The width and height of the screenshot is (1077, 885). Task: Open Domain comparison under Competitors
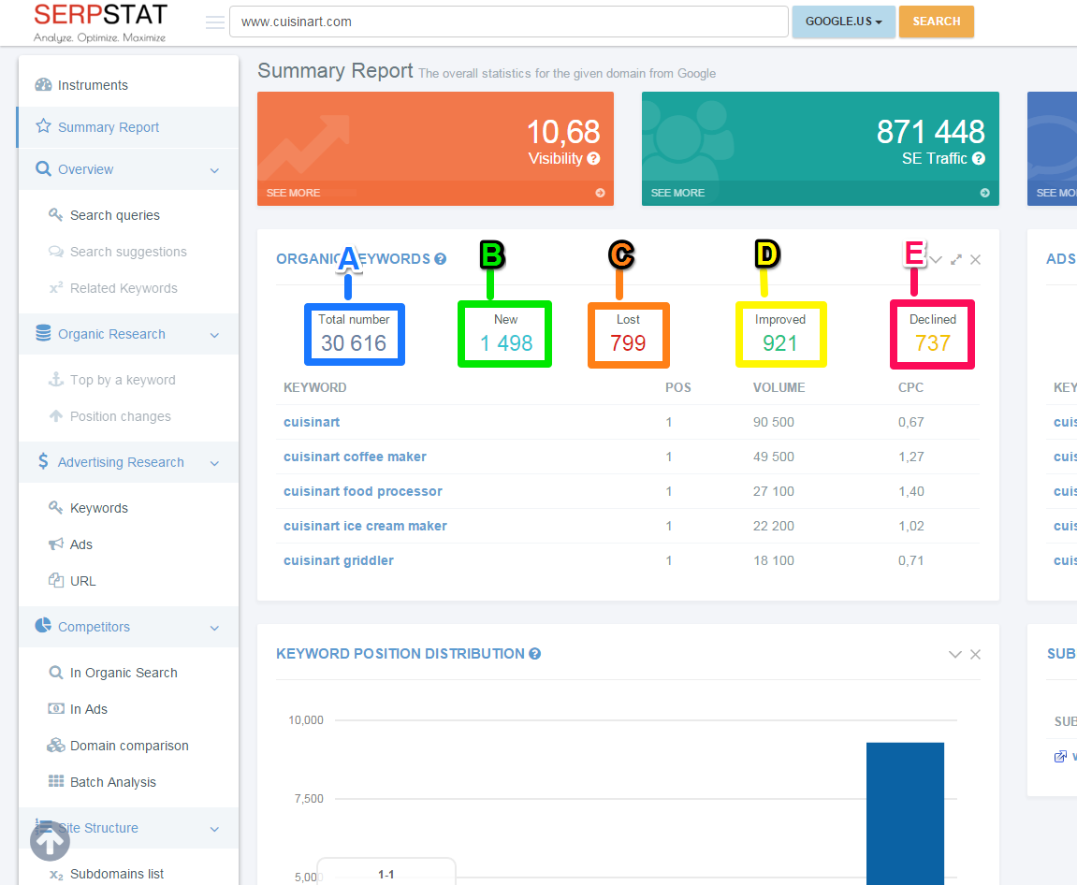tap(127, 746)
